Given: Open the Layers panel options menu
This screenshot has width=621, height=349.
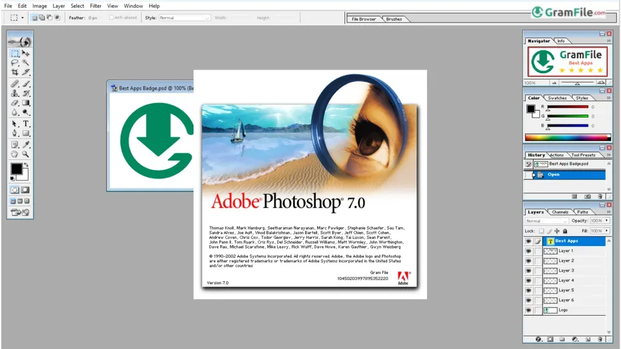Looking at the screenshot, I should [608, 211].
